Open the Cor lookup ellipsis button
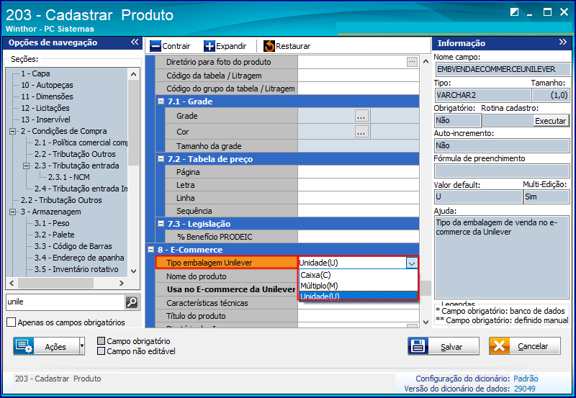The height and width of the screenshot is (398, 576). [x=361, y=132]
